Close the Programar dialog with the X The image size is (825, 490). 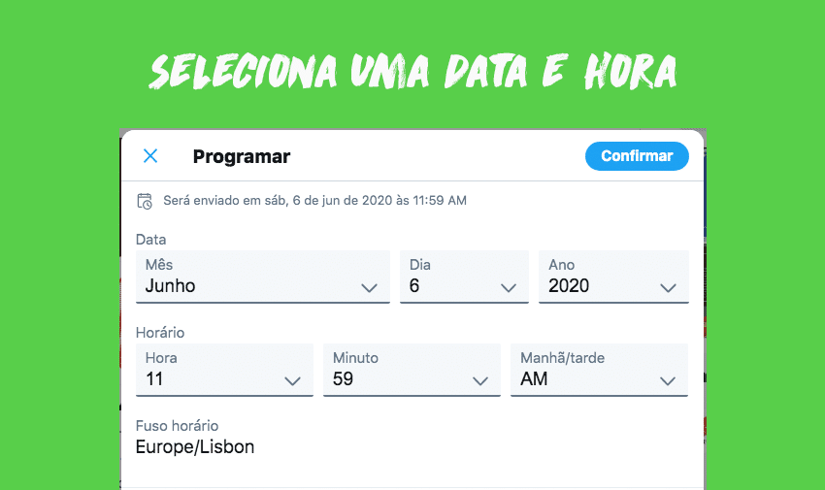click(x=150, y=156)
